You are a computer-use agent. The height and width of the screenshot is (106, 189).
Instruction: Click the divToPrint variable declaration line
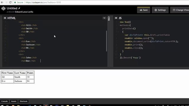coord(147,35)
